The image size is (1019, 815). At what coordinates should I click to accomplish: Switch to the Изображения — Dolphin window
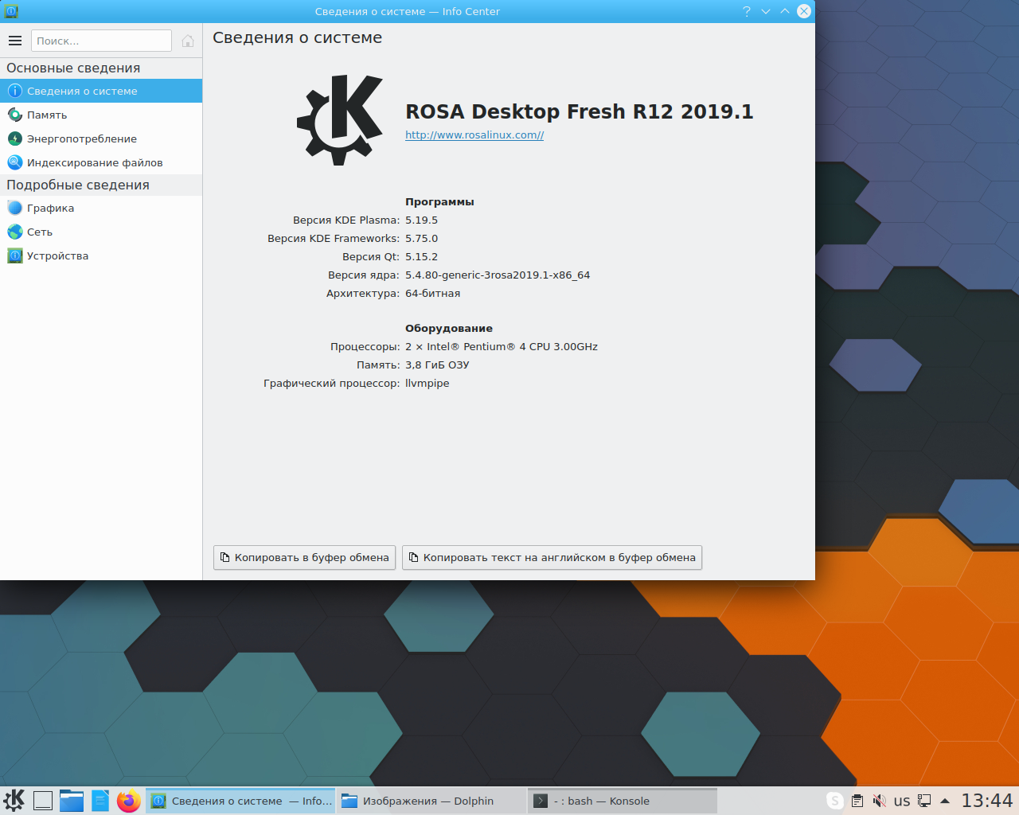pyautogui.click(x=431, y=801)
